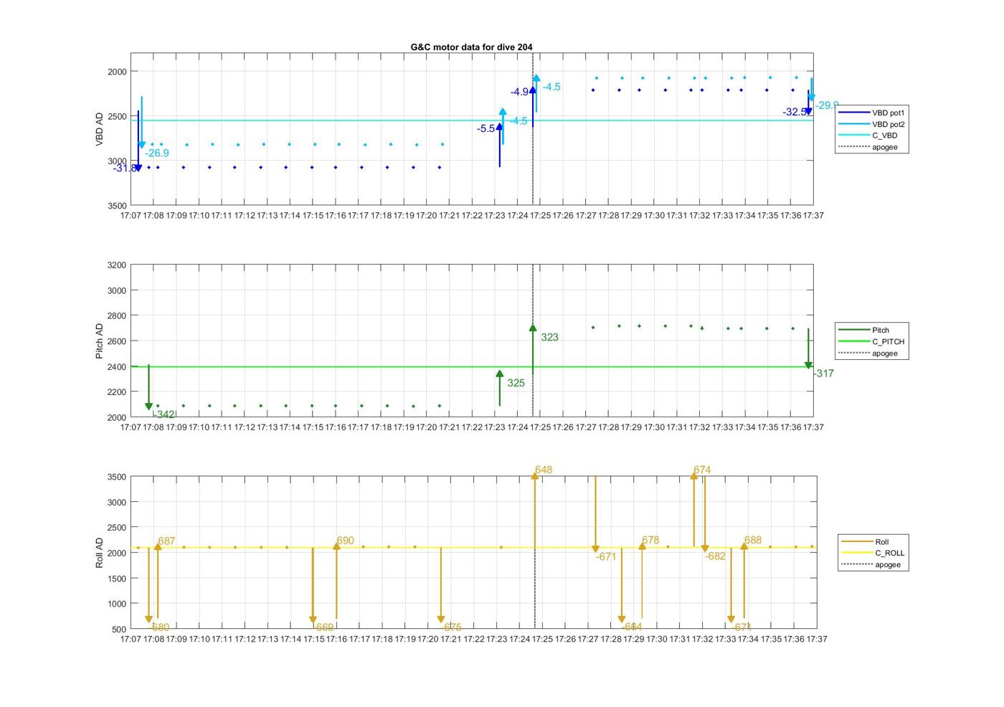1004x707 pixels.
Task: Click the "VBD AD" y-axis label
Action: click(x=100, y=129)
